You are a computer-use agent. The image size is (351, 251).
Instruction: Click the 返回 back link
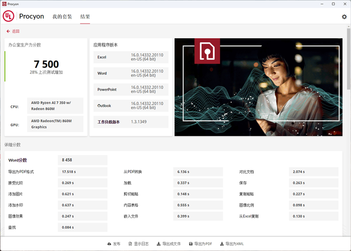coord(15,31)
